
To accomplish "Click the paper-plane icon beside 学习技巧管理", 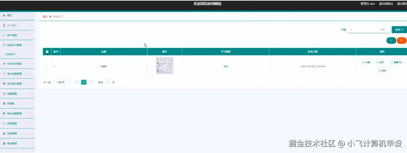I will tap(4, 64).
